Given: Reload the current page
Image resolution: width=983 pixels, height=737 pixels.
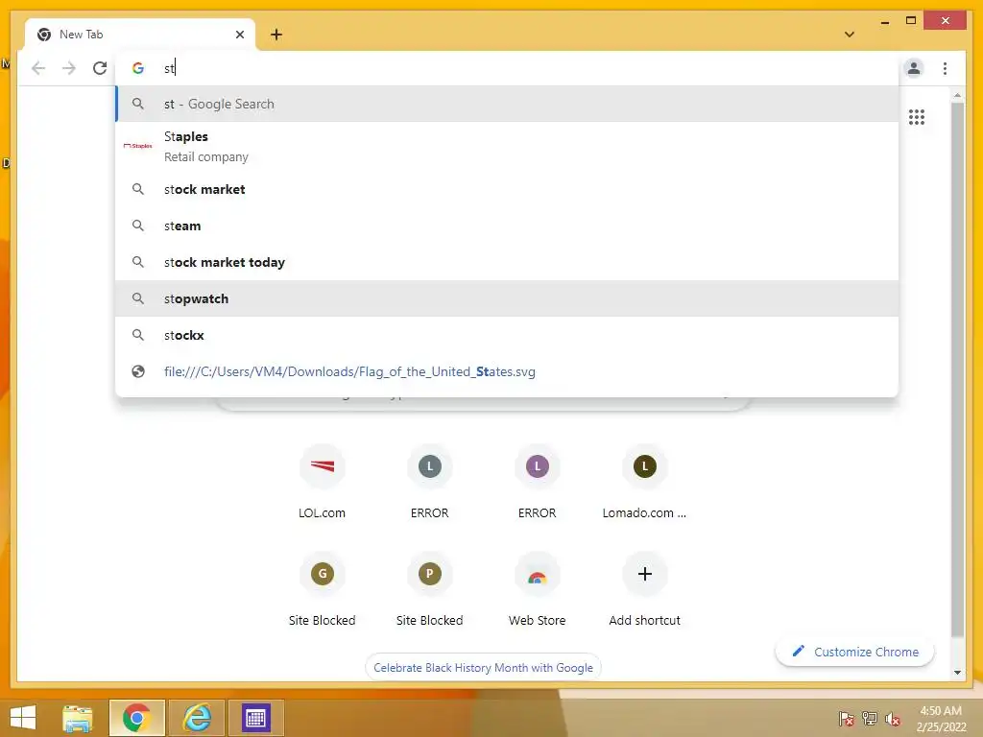Looking at the screenshot, I should [x=100, y=68].
